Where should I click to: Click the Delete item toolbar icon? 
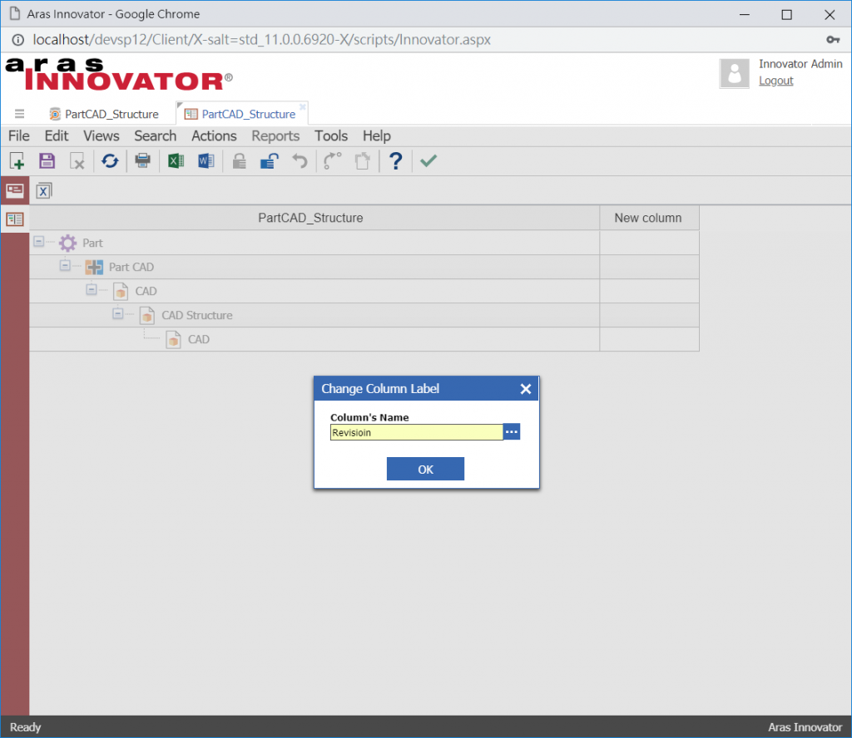77,161
